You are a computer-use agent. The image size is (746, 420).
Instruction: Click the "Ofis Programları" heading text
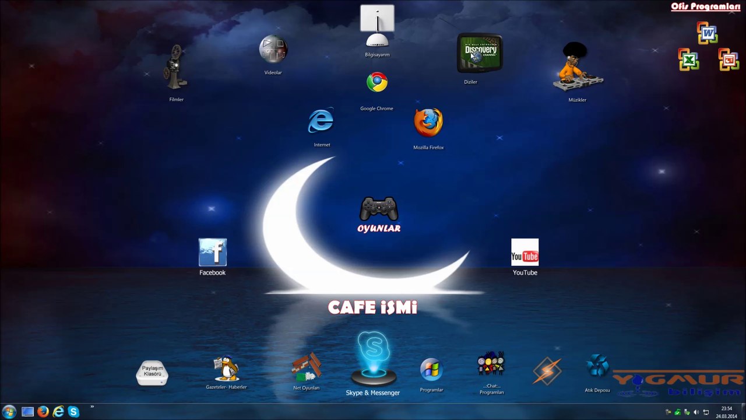click(x=705, y=6)
